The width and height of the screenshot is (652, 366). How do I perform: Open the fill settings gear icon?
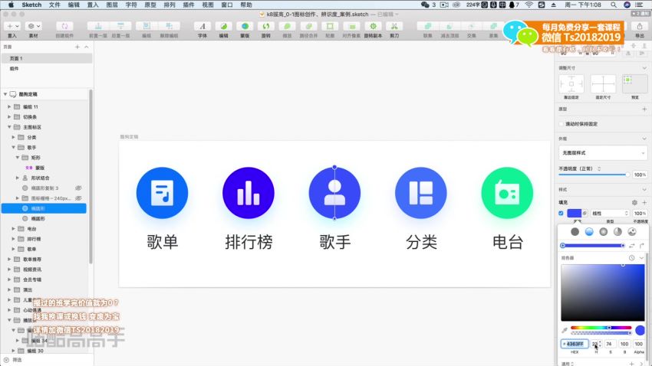point(634,202)
